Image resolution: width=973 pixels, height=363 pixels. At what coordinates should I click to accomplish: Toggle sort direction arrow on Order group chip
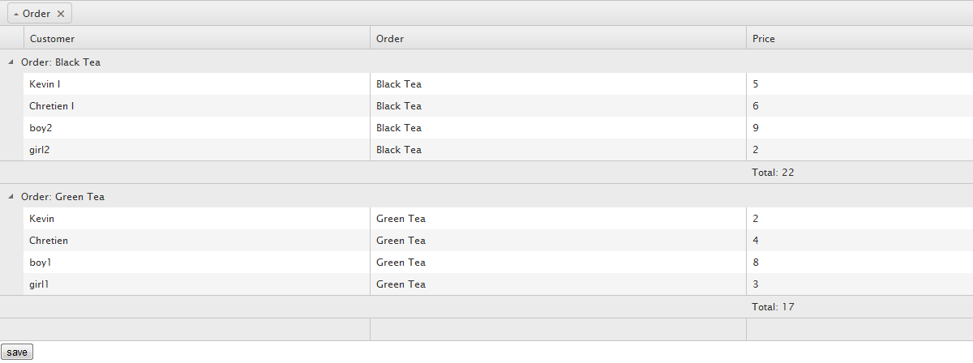pyautogui.click(x=16, y=14)
